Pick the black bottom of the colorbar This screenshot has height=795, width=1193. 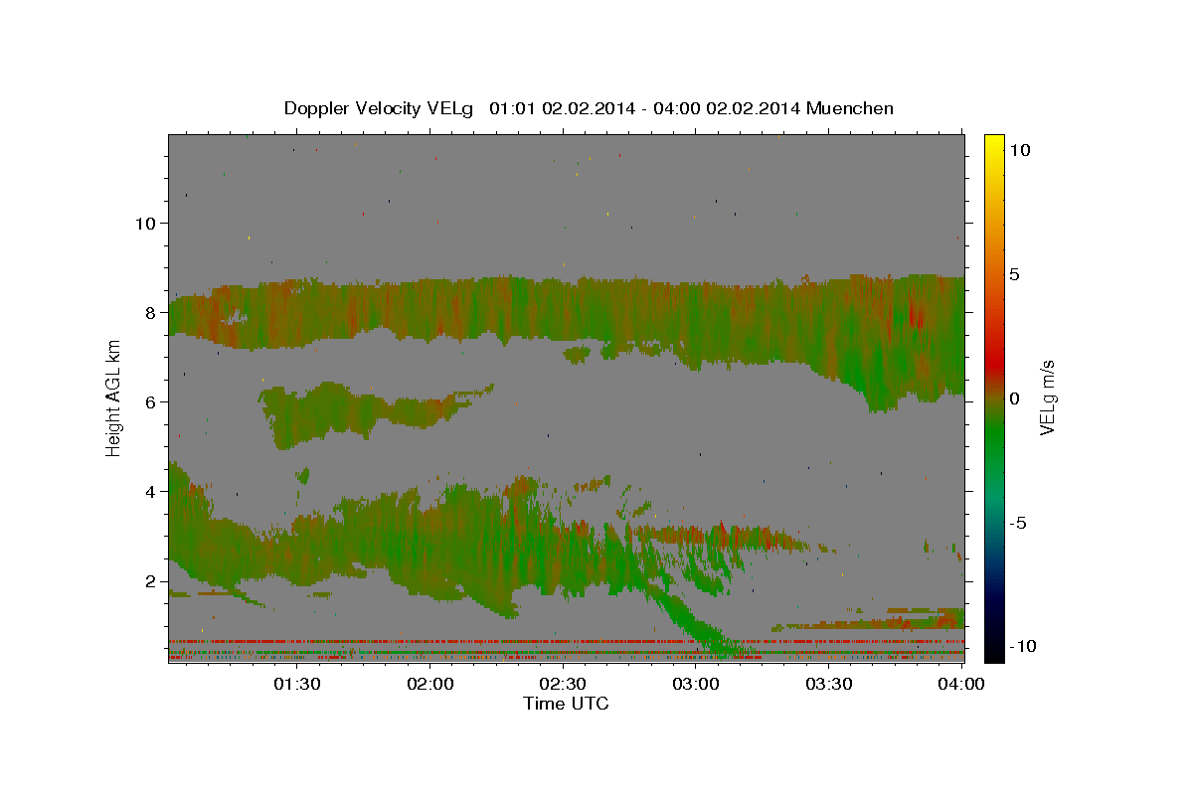993,651
